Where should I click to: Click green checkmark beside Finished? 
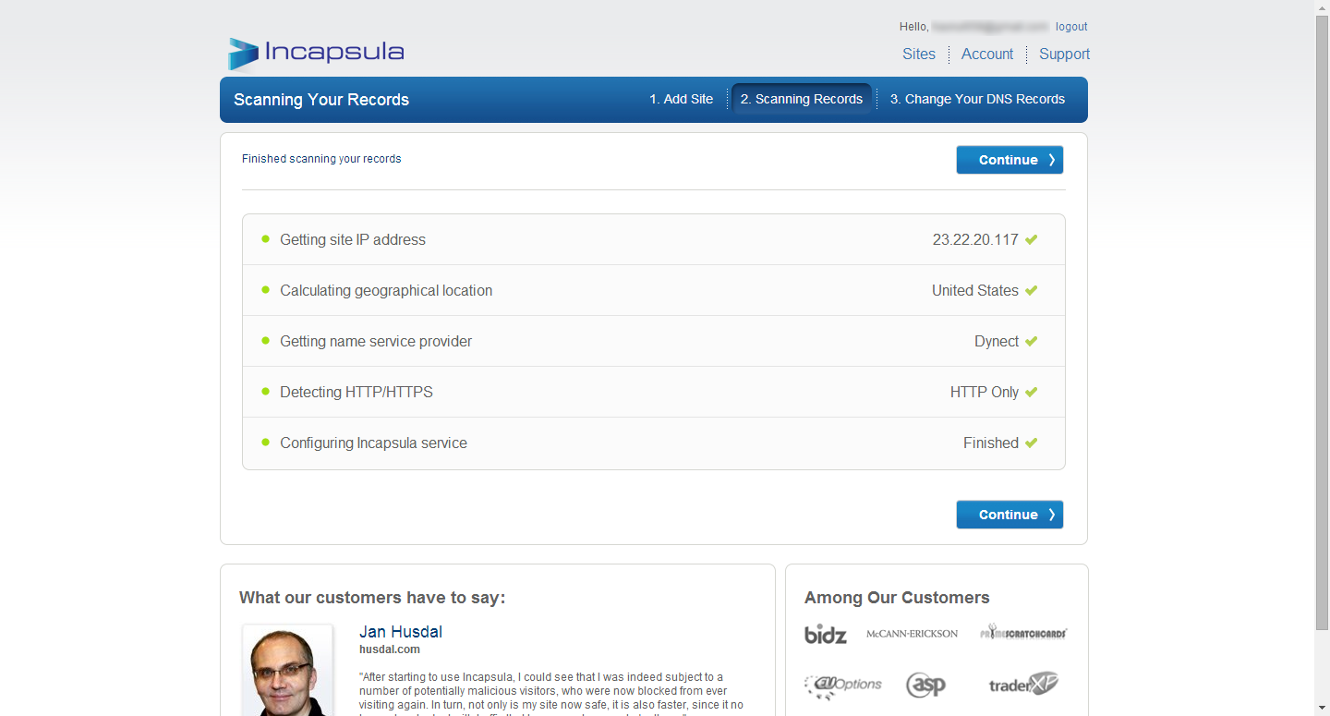1031,443
